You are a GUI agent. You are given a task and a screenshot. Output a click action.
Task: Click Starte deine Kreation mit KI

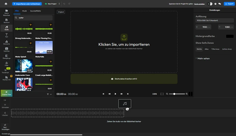[124, 79]
